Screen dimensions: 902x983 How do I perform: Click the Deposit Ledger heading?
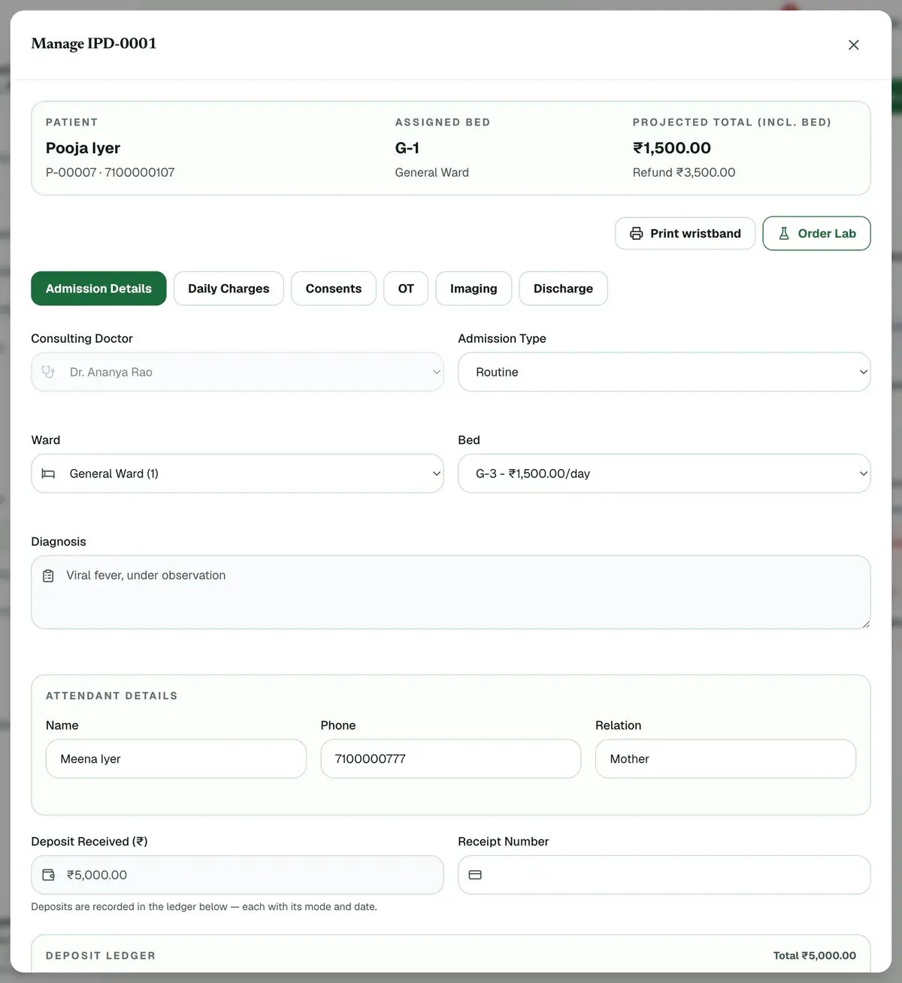pyautogui.click(x=101, y=956)
